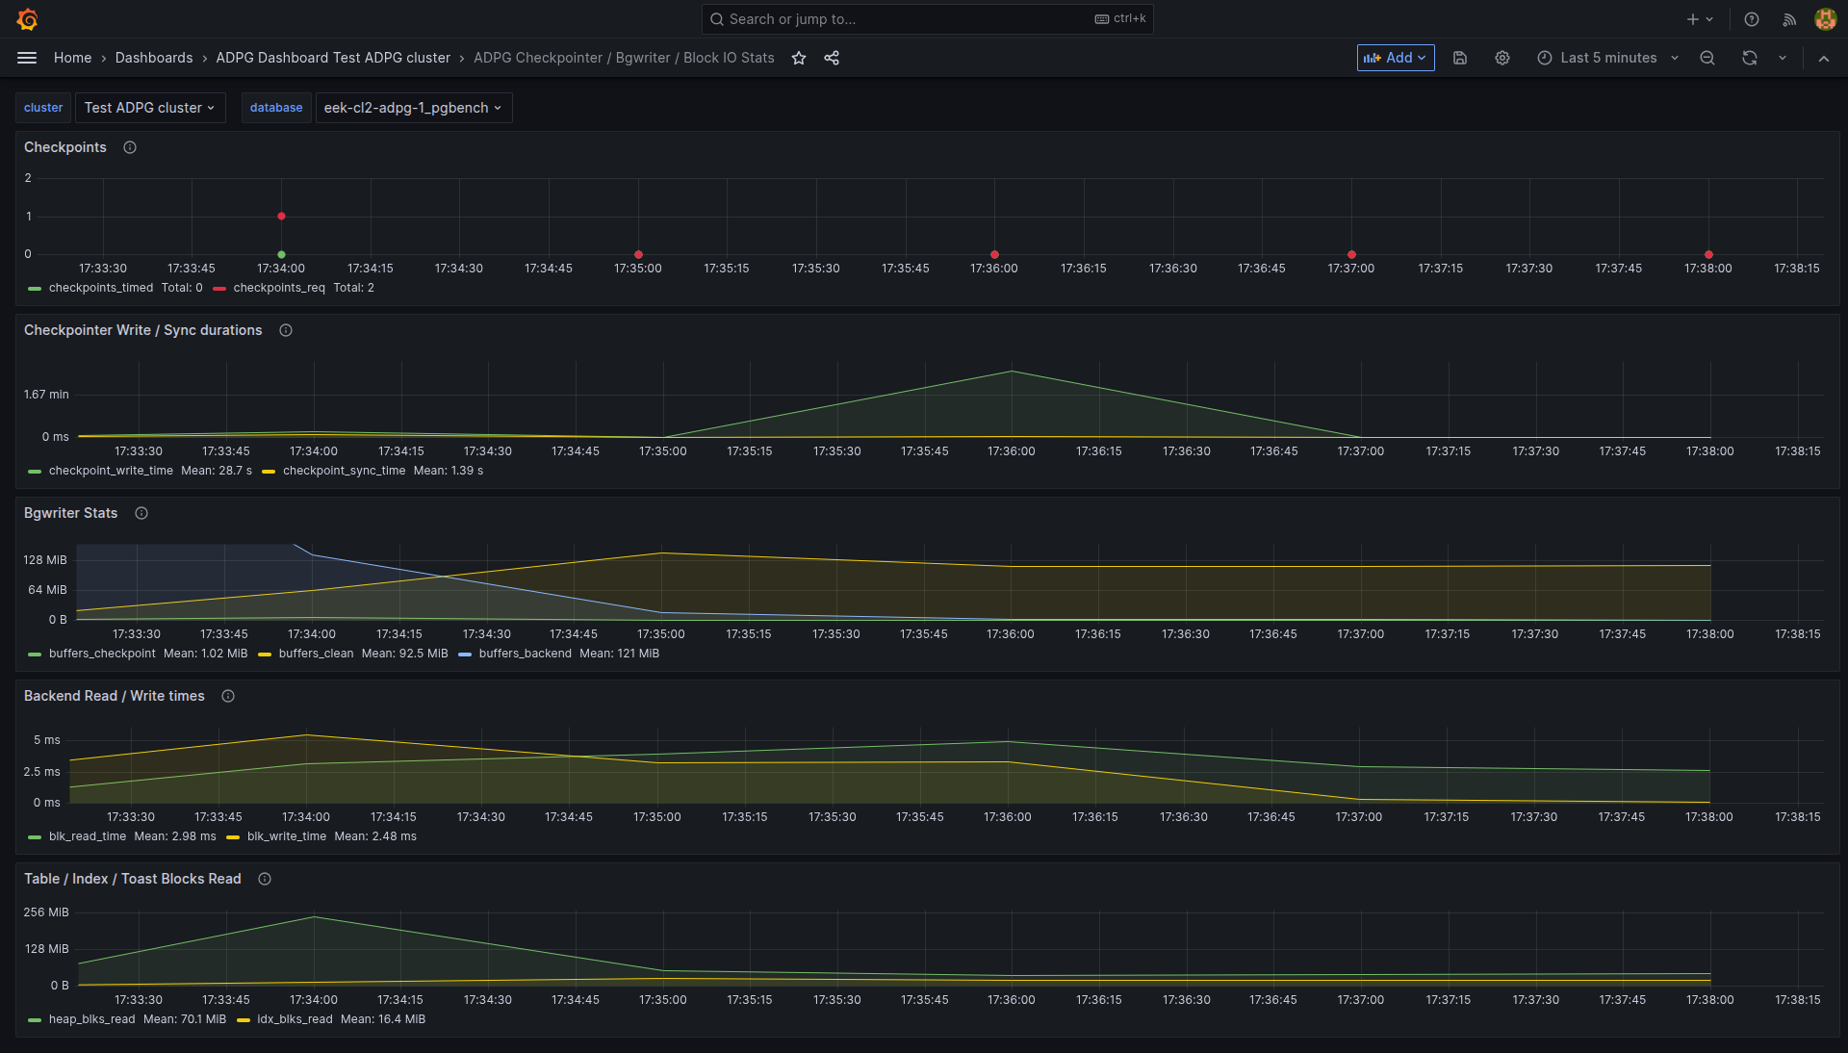The height and width of the screenshot is (1053, 1848).
Task: Collapse the top toolbar with chevron up
Action: 1824,58
